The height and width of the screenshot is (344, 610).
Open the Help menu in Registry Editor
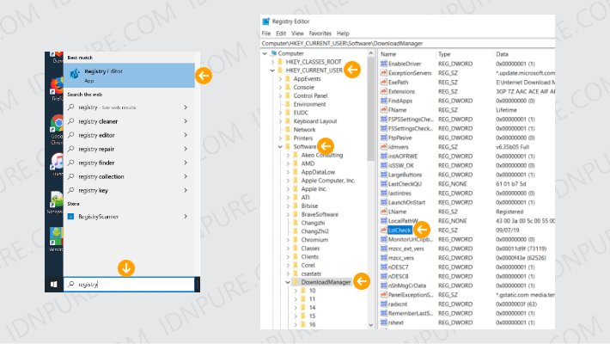[x=343, y=34]
